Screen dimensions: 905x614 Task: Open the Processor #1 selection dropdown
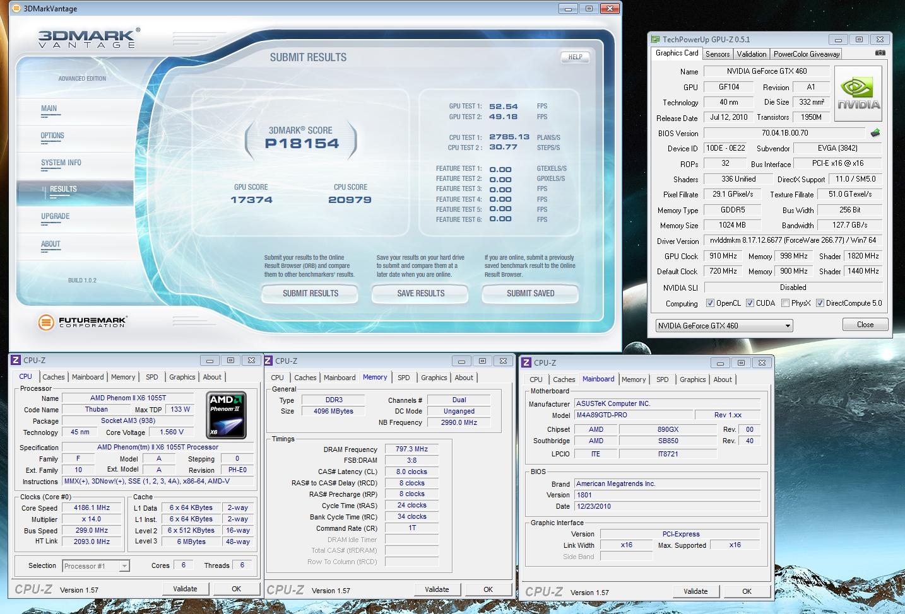[x=96, y=566]
